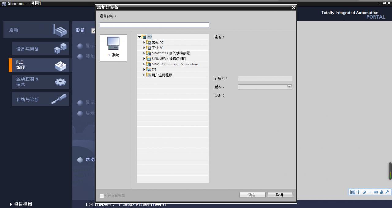Click SIMATIC Controller Application folder icon
The image size is (392, 208).
click(149, 64)
